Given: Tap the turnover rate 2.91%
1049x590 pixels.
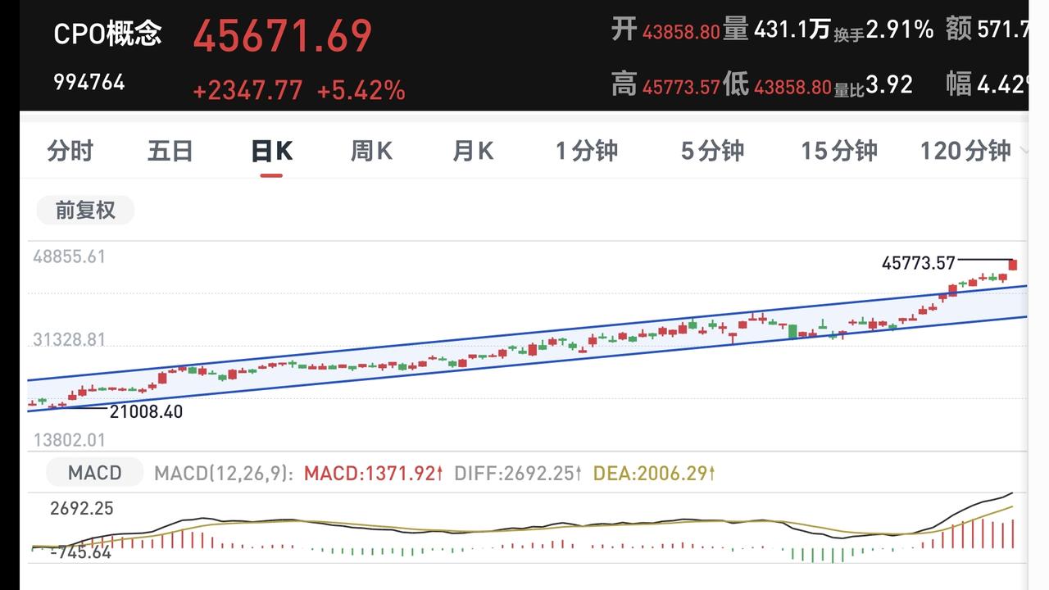Looking at the screenshot, I should click(x=899, y=30).
